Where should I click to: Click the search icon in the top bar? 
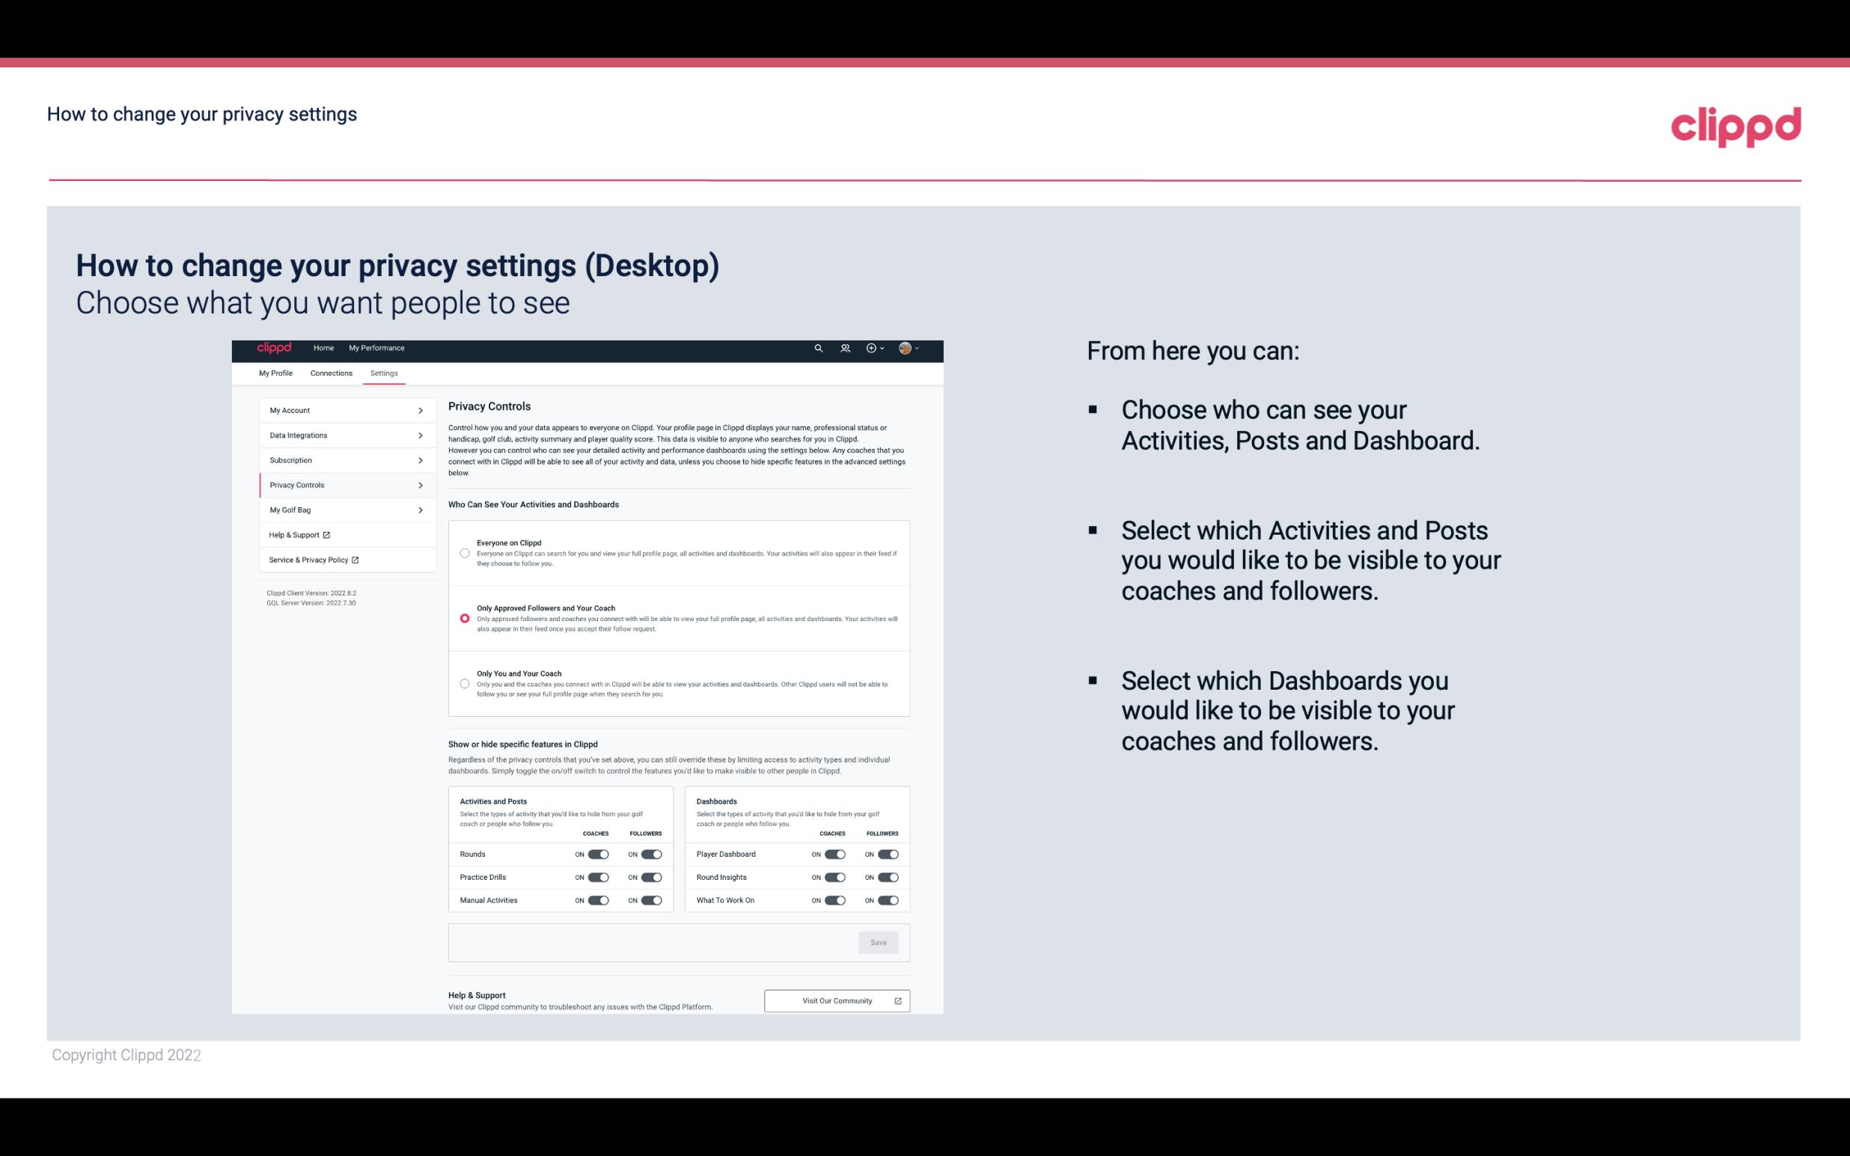tap(818, 348)
